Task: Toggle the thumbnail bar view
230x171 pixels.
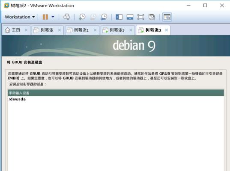Action: tap(130, 17)
